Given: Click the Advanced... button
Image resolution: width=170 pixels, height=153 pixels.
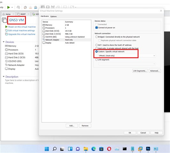Looking at the screenshot, I should (x=155, y=71).
